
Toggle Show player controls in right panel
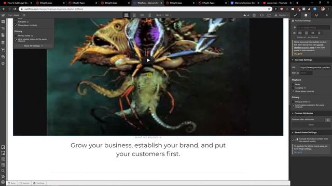(293, 91)
